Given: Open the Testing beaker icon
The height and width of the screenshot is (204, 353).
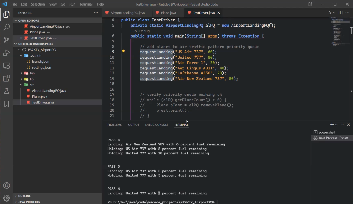Looking at the screenshot, I should [x=7, y=91].
